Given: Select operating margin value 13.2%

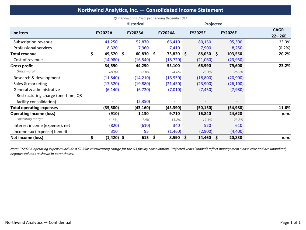Looking at the screenshot, I should (176, 120).
